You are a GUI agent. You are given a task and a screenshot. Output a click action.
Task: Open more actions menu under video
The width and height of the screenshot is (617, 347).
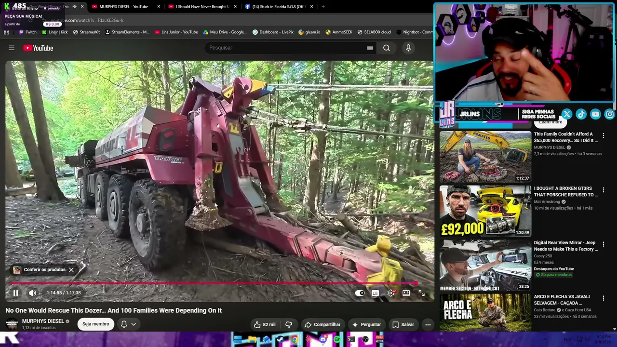pyautogui.click(x=428, y=324)
